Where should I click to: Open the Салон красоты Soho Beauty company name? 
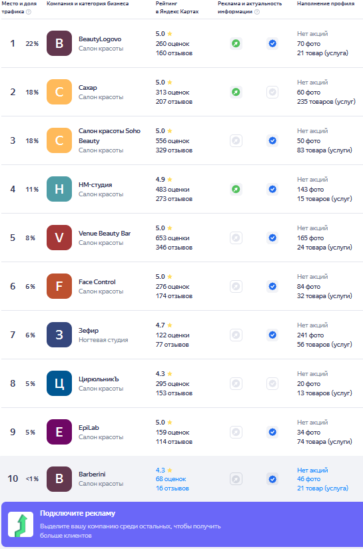click(x=109, y=136)
